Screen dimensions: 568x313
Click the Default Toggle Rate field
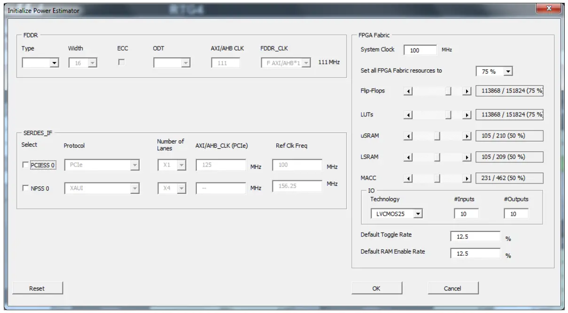click(475, 236)
